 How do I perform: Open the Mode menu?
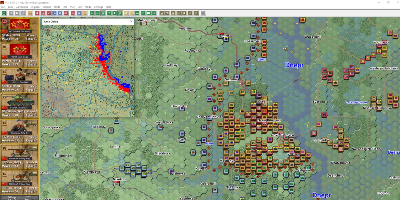point(88,7)
